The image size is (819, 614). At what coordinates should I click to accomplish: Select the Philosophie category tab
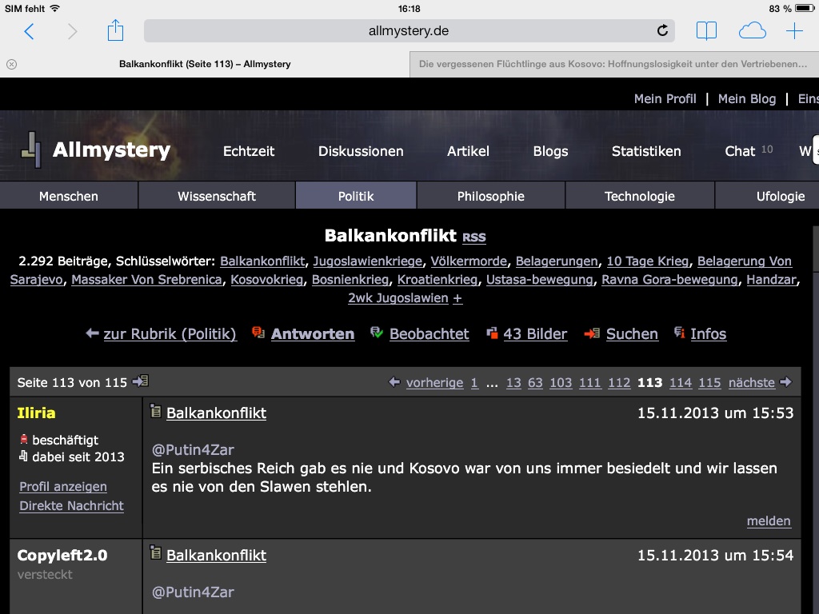[491, 197]
